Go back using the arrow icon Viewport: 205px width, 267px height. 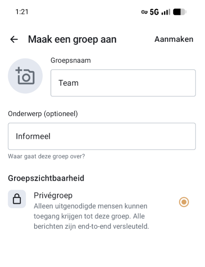coord(14,39)
